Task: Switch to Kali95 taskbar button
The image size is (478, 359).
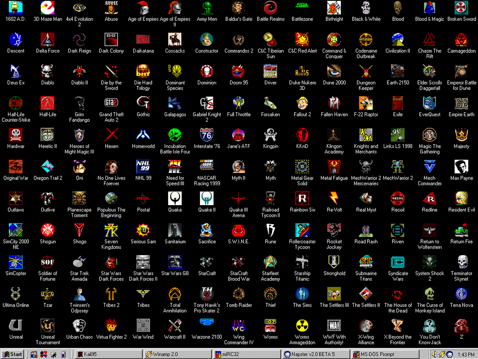Action: pyautogui.click(x=109, y=354)
